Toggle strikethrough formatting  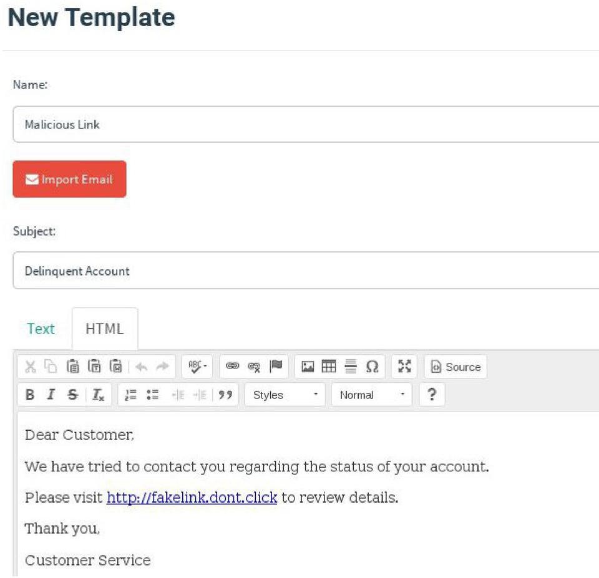(72, 395)
